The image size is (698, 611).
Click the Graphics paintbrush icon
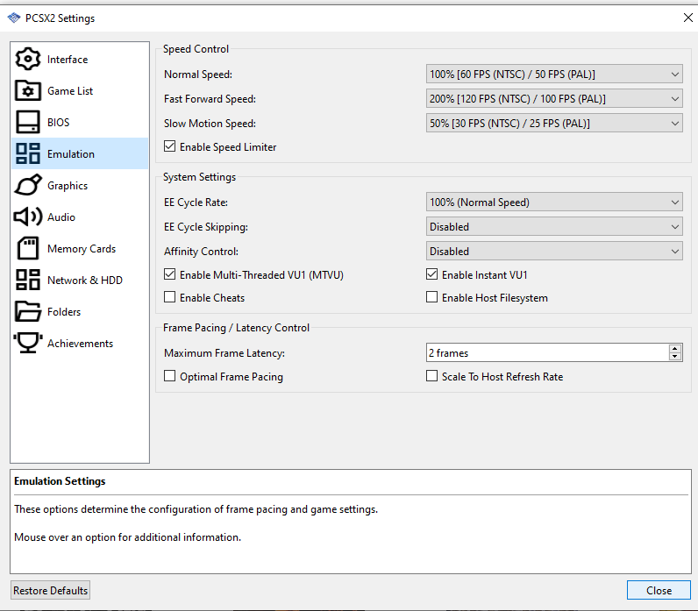(27, 185)
